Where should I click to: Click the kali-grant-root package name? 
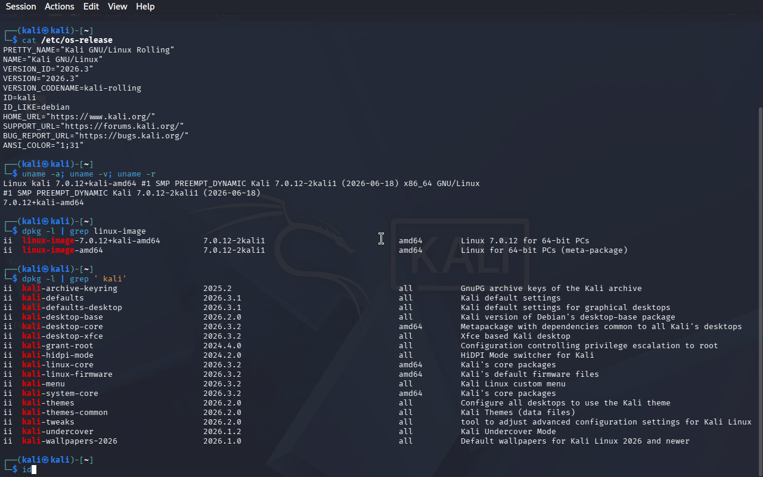(58, 346)
